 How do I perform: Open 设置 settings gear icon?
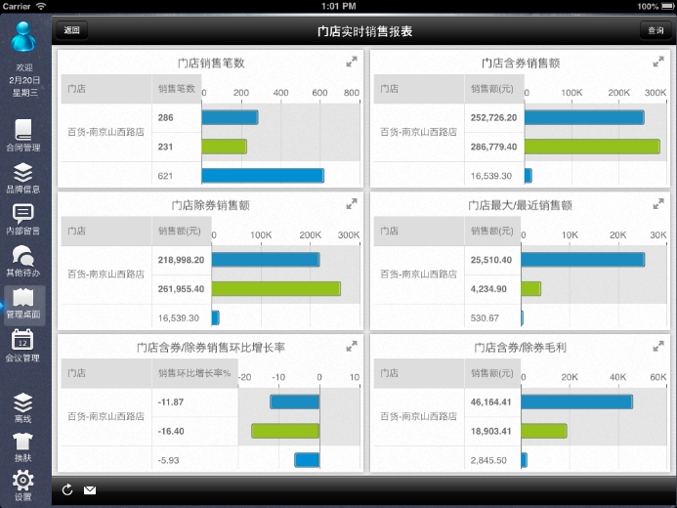point(23,486)
